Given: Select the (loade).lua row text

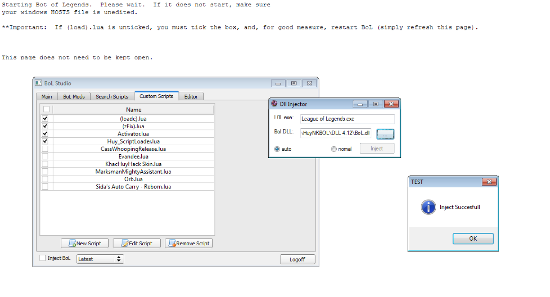Looking at the screenshot, I should tap(134, 119).
